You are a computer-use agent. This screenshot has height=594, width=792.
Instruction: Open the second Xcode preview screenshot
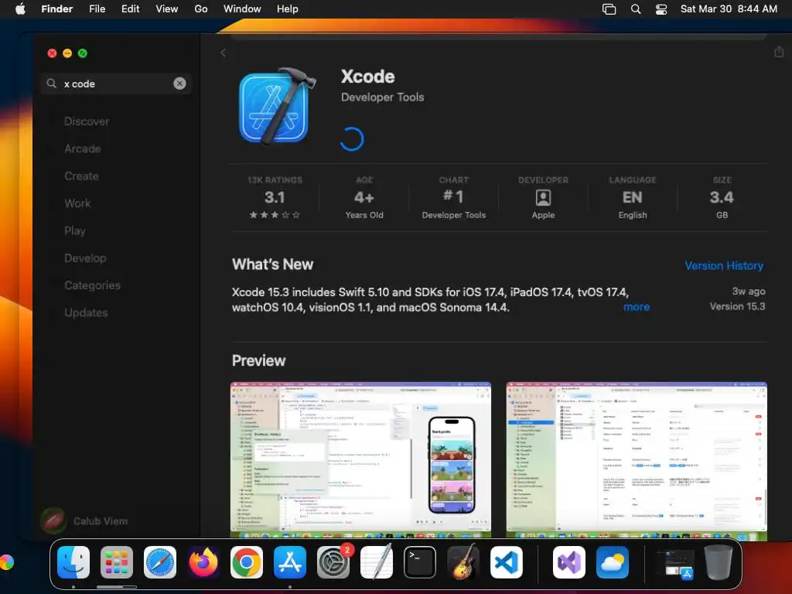637,461
